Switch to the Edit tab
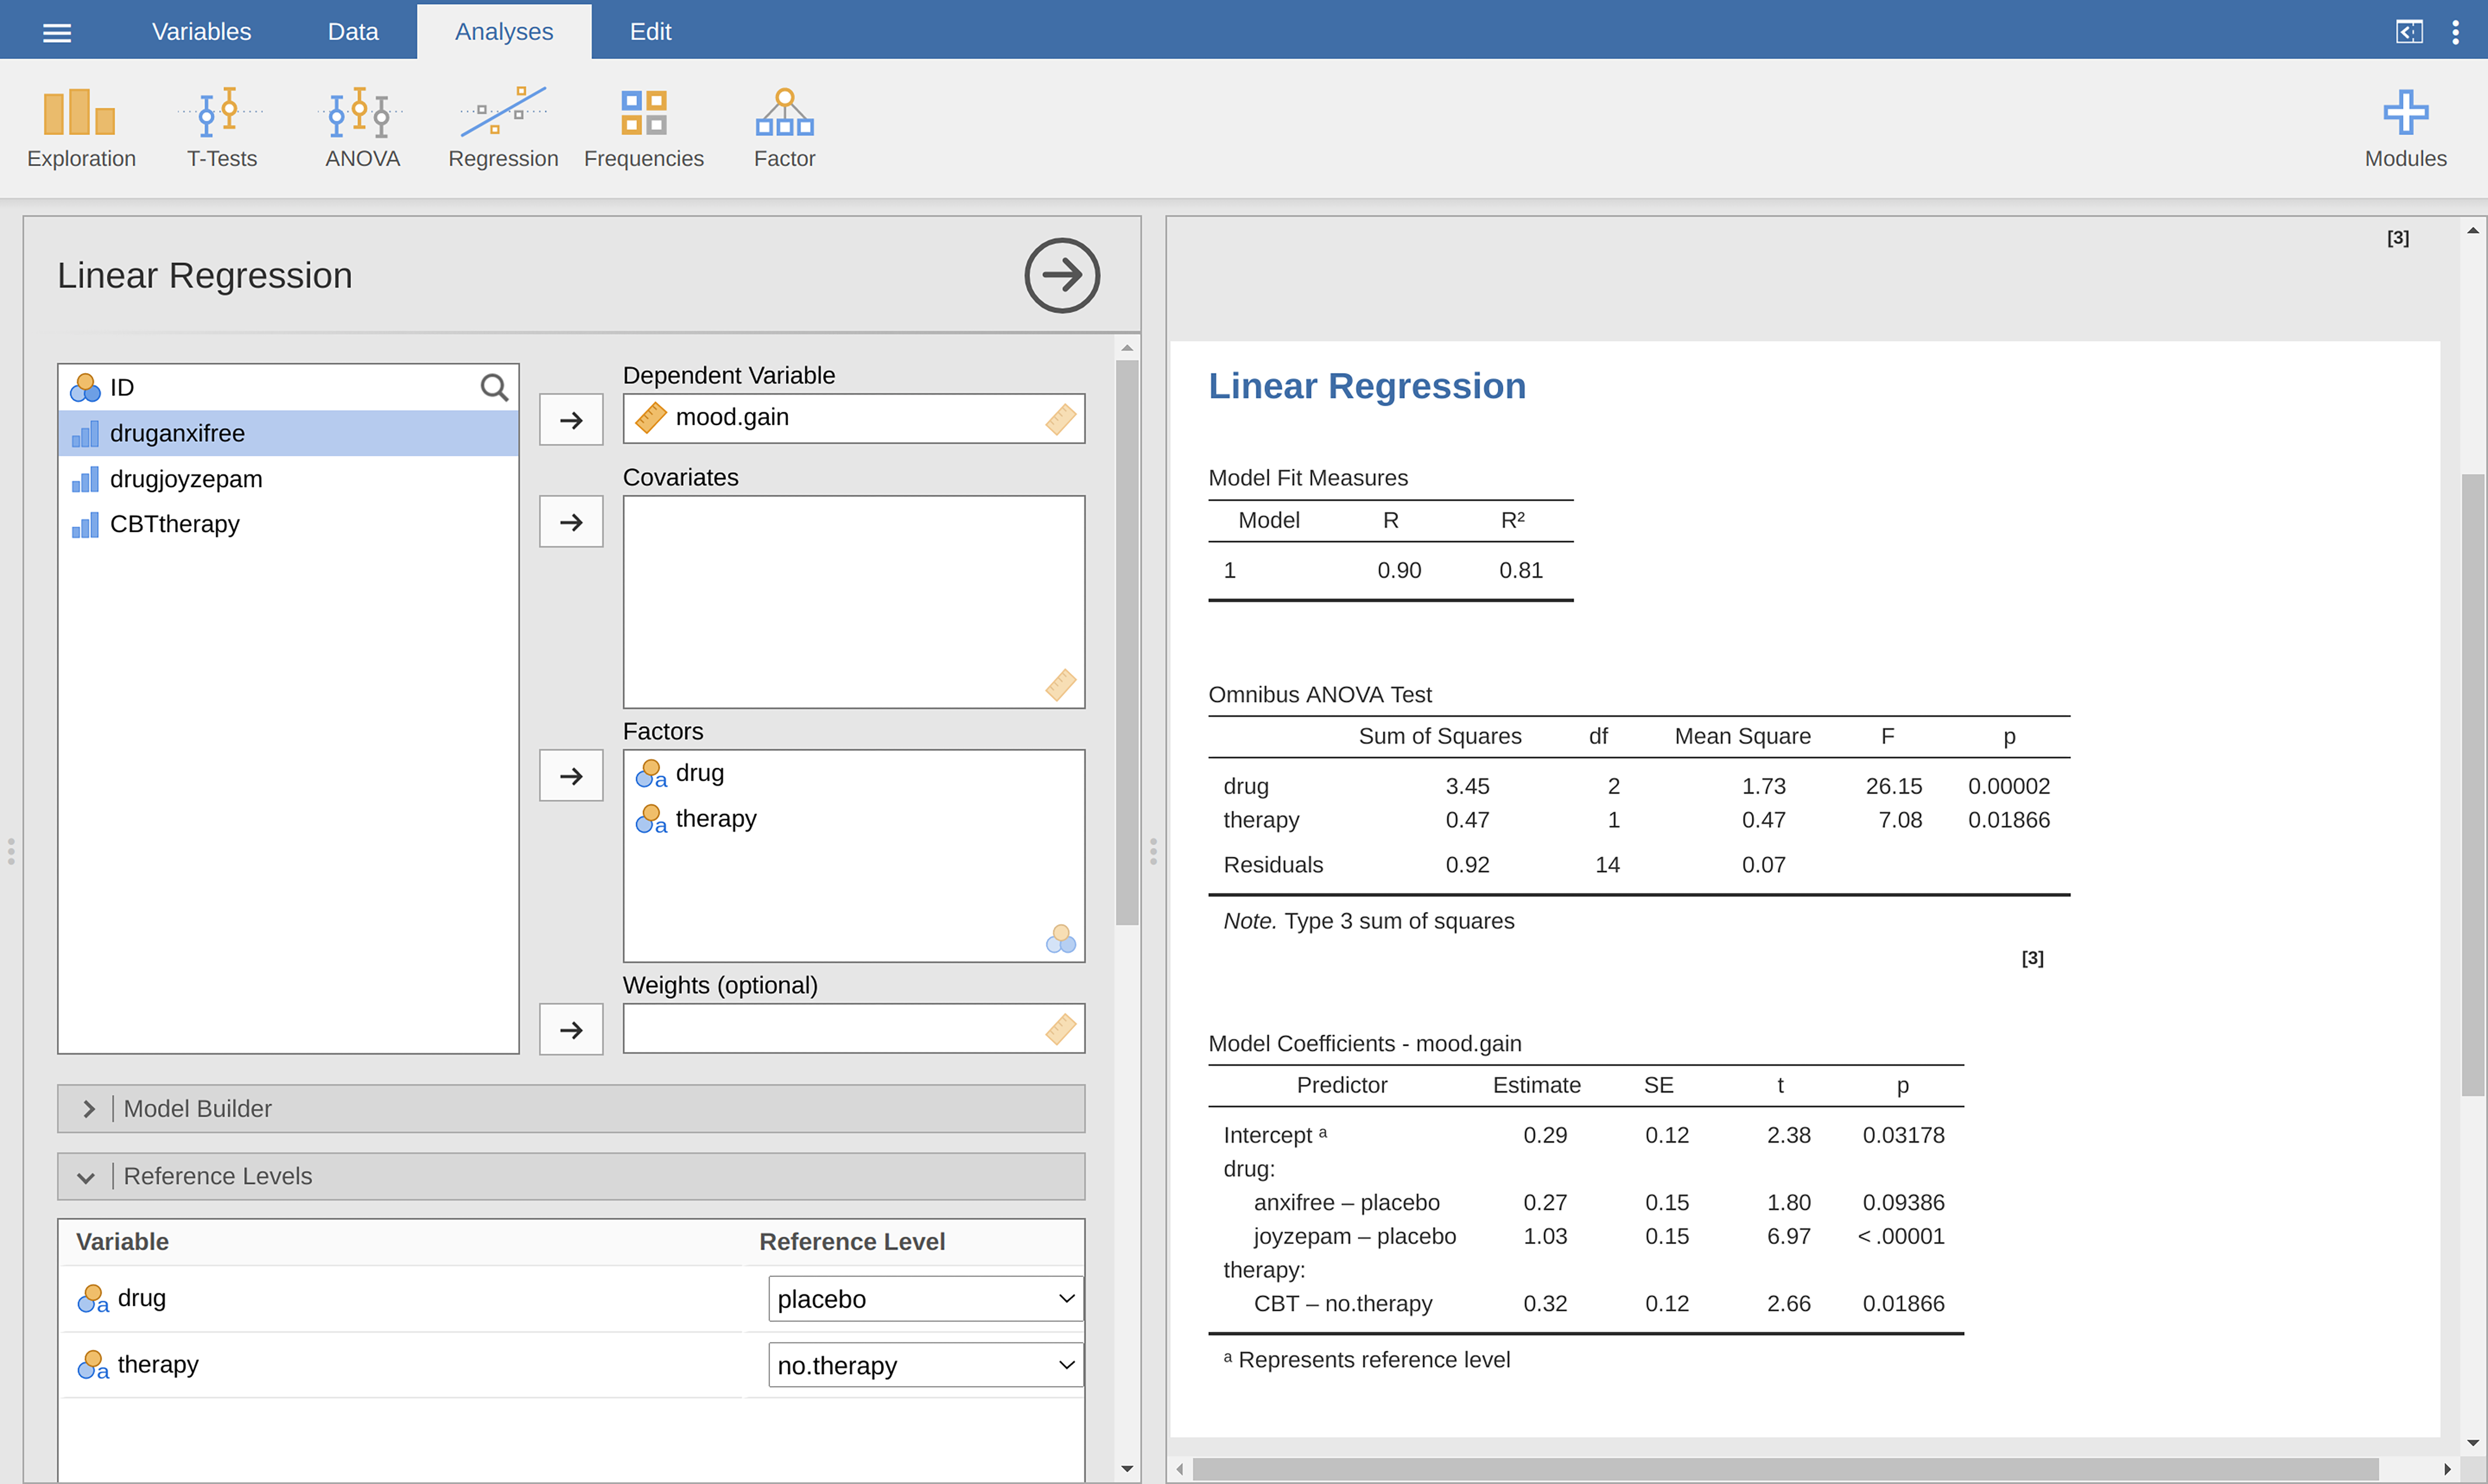The image size is (2488, 1484). (650, 31)
